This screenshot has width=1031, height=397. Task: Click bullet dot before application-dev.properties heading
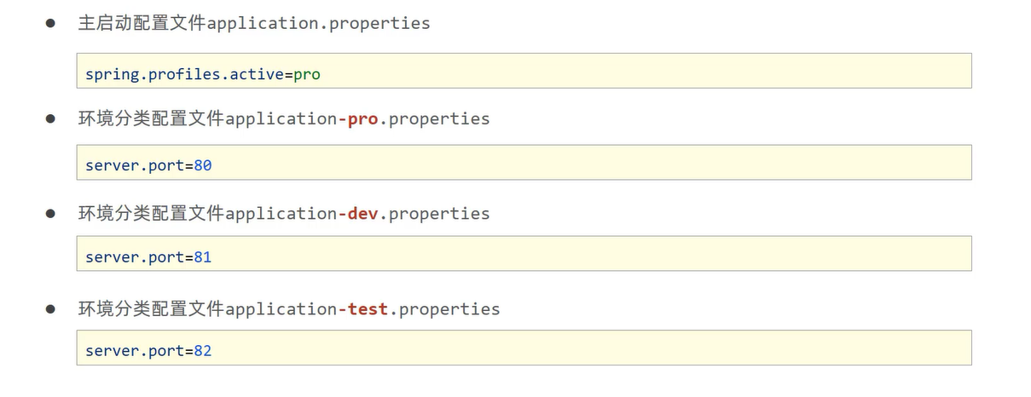50,214
